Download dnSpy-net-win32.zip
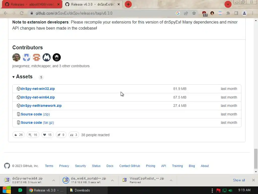Screen dimensions: 258x194 (x=38, y=89)
